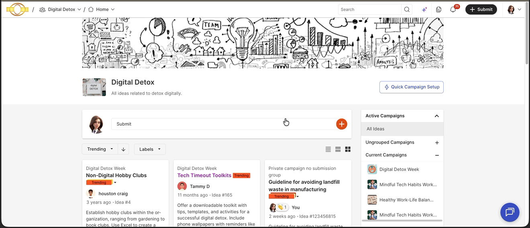Click Idea #165 text
Viewport: 530px width, 228px height.
(222, 195)
